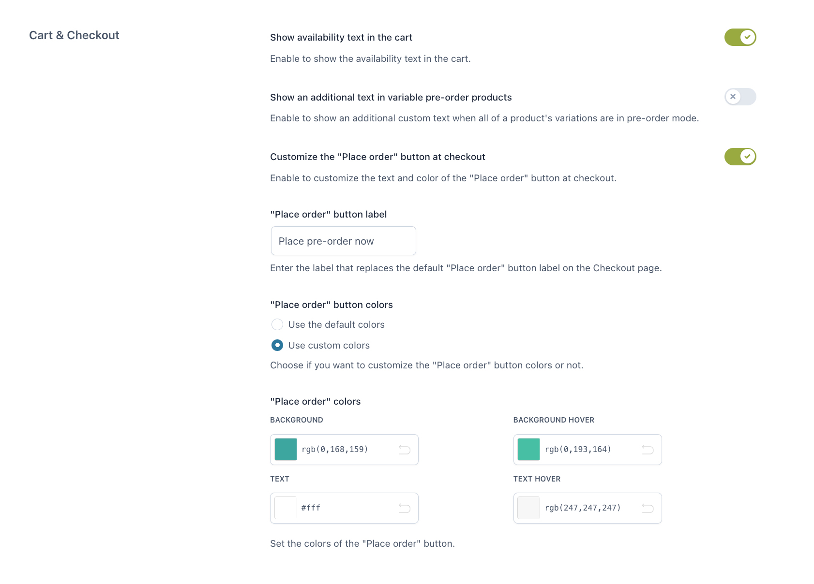Enable additional text for variable pre-order products
The height and width of the screenshot is (584, 814).
click(740, 97)
